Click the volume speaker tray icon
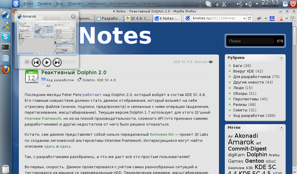This screenshot has height=174, width=297. point(248,4)
